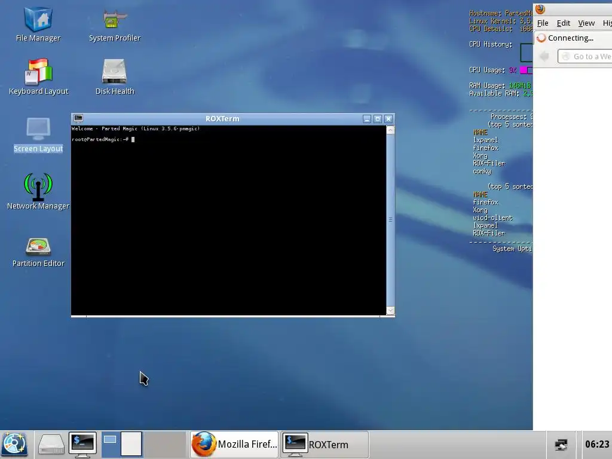Open the Firefox Edit menu

coord(563,23)
